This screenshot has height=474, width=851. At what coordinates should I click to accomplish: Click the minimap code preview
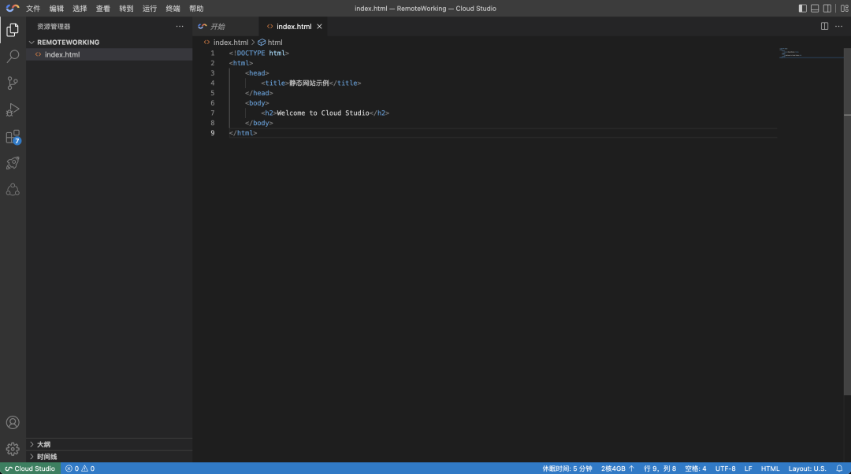pyautogui.click(x=811, y=54)
